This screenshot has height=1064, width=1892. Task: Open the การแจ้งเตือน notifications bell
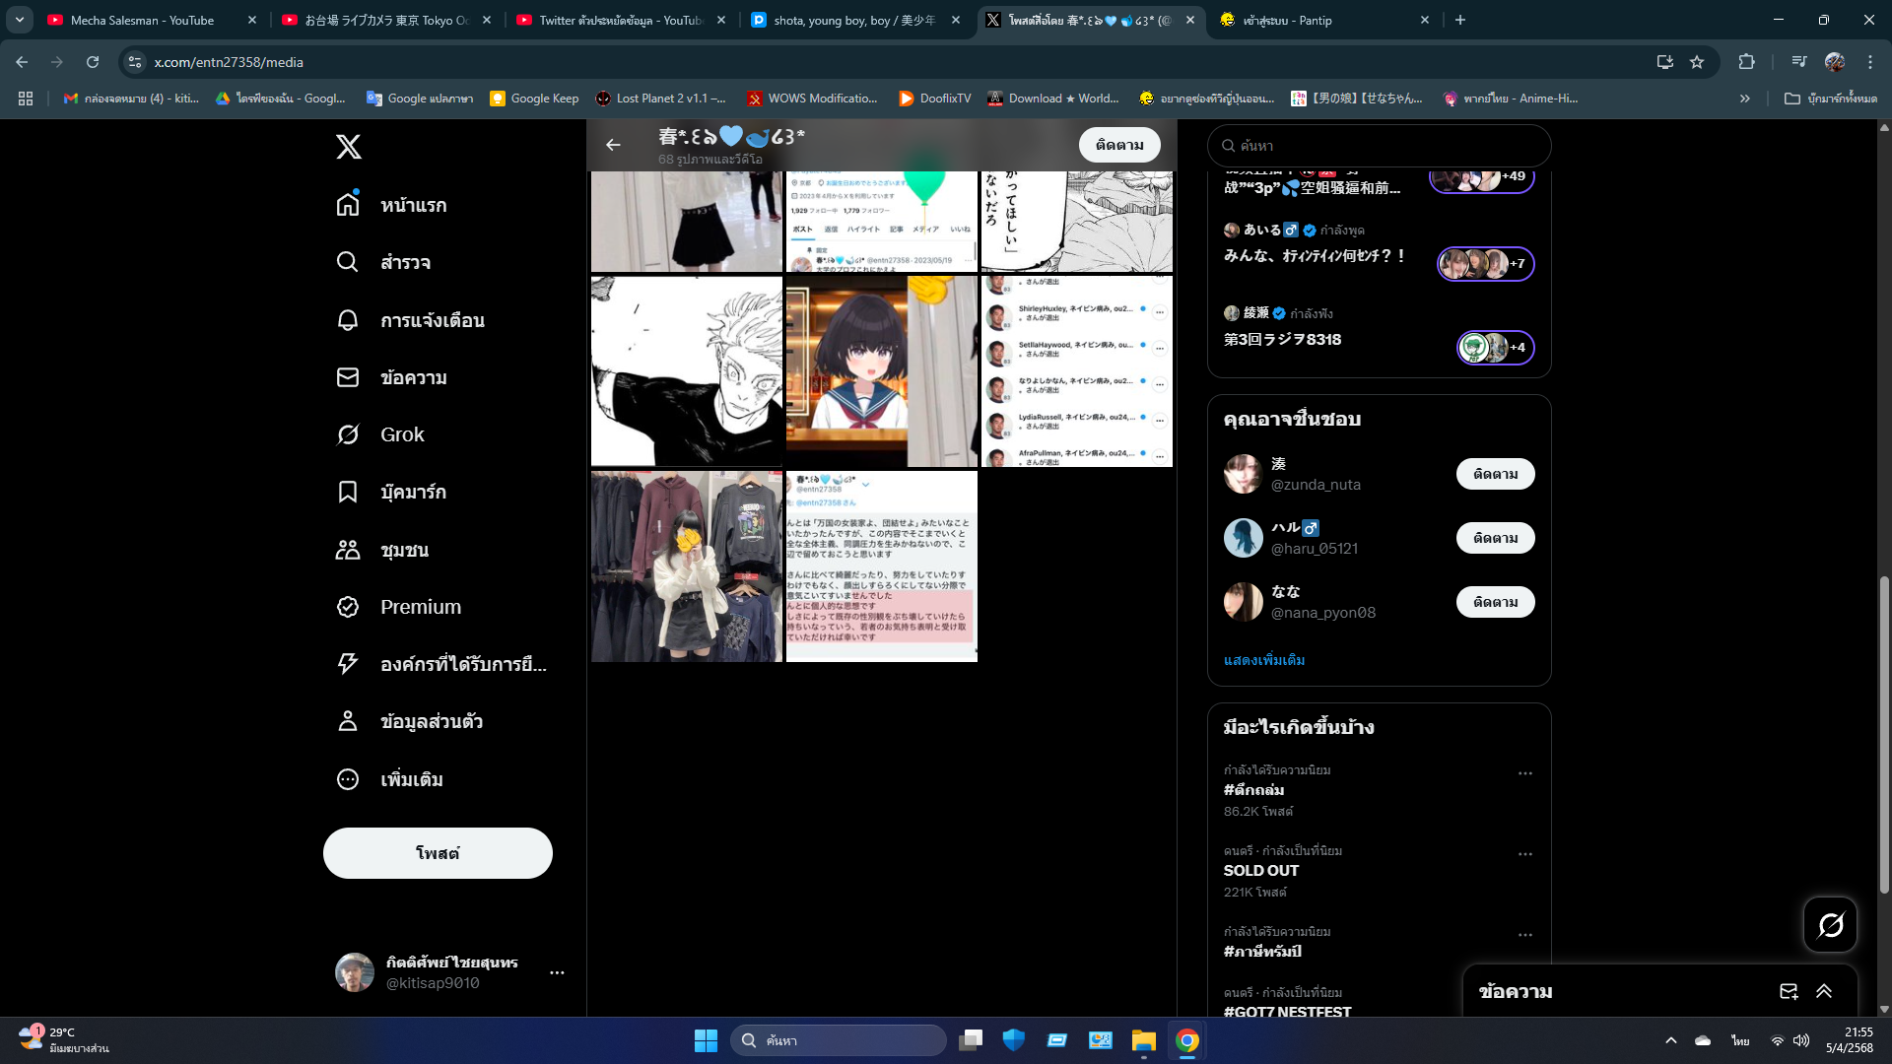click(348, 319)
